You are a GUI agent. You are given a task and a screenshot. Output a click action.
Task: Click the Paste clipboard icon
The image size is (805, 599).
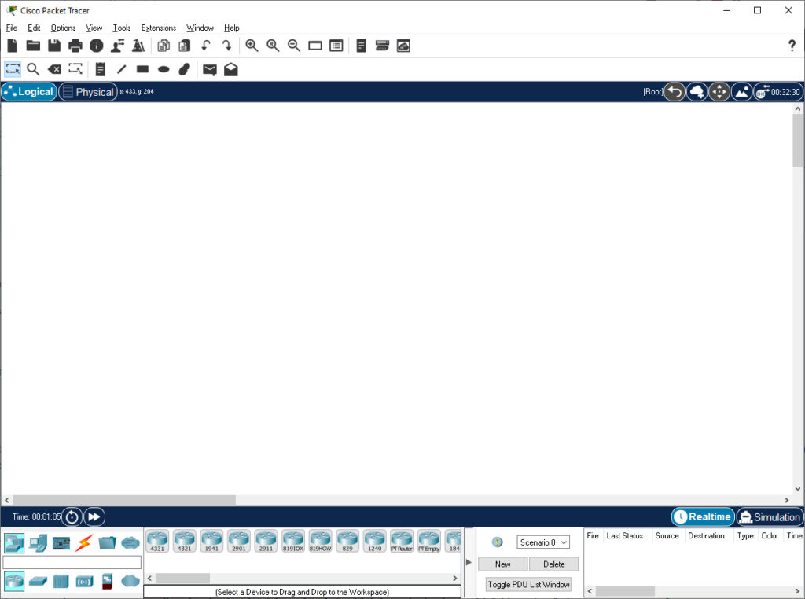point(184,46)
